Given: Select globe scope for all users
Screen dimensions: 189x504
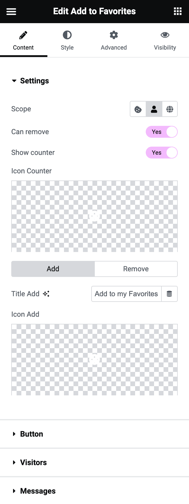Looking at the screenshot, I should tap(170, 109).
